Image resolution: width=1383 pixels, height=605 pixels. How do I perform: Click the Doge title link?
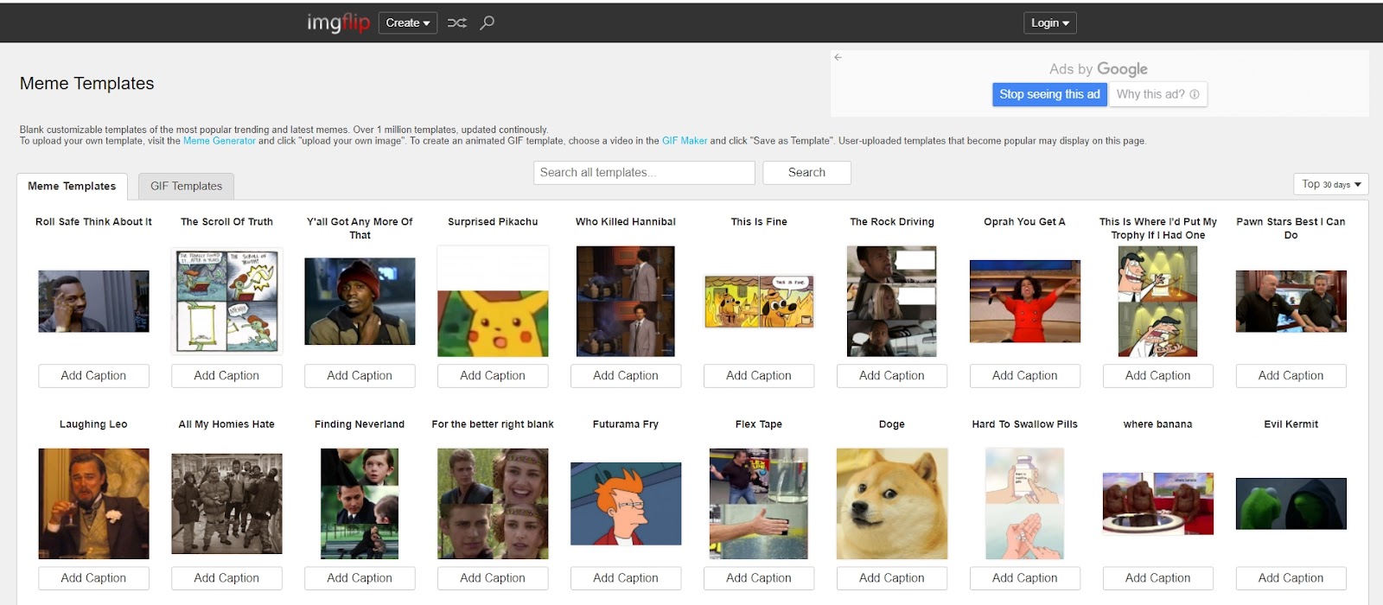point(892,424)
